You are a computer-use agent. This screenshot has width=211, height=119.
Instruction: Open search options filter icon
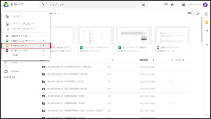point(143,5)
